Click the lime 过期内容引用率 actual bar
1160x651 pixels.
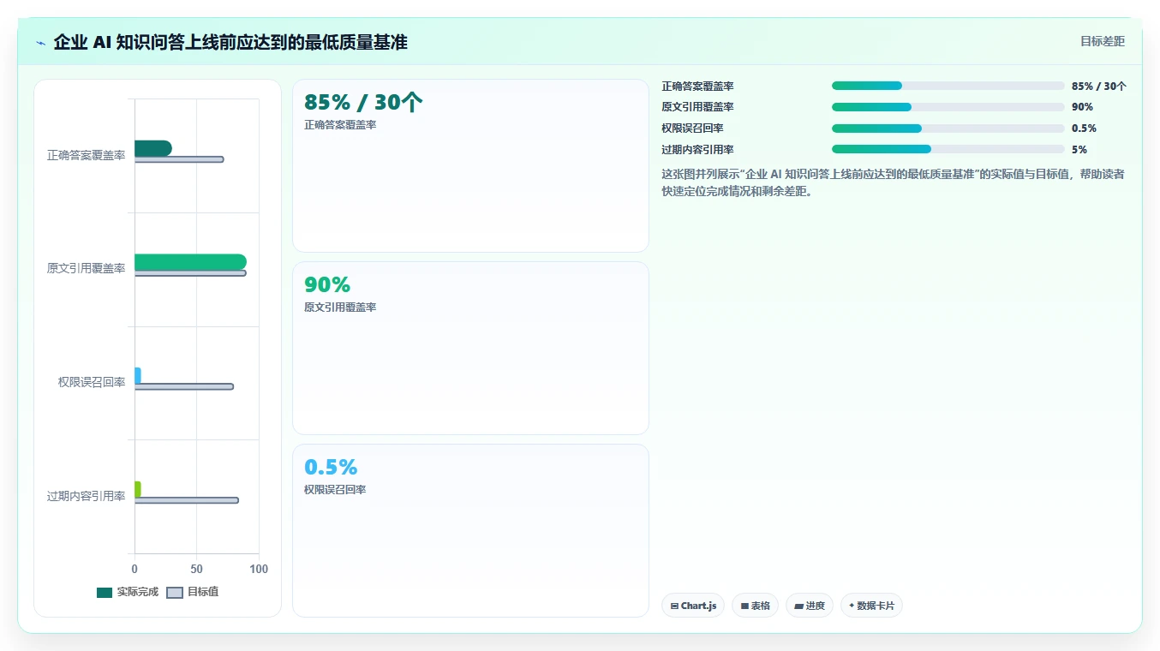click(138, 489)
